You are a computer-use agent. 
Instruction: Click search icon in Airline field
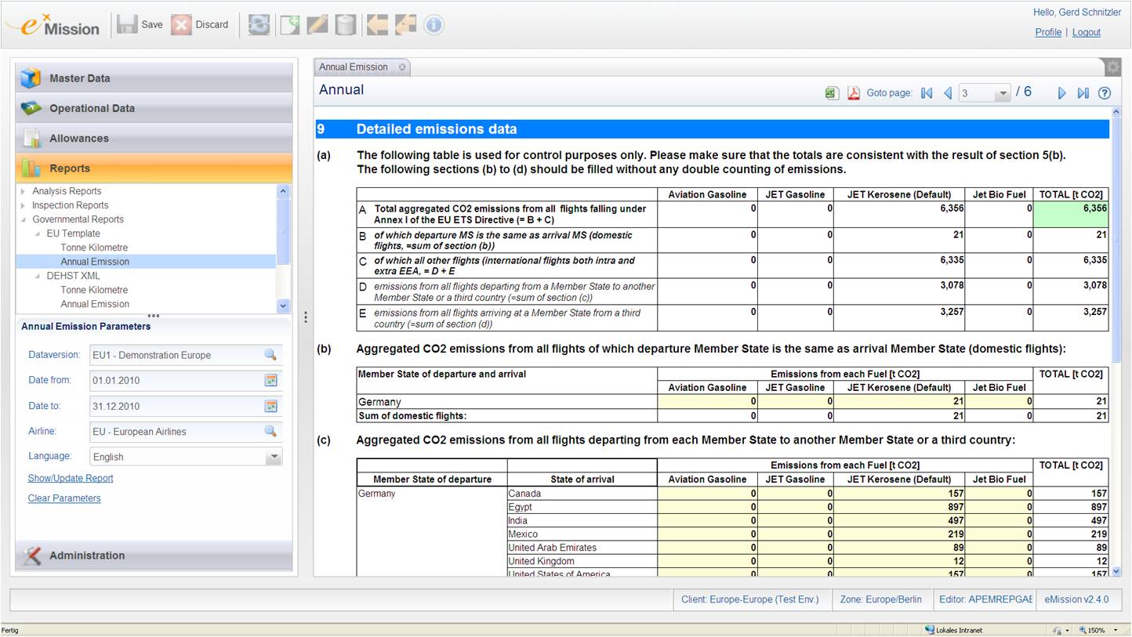pyautogui.click(x=270, y=432)
